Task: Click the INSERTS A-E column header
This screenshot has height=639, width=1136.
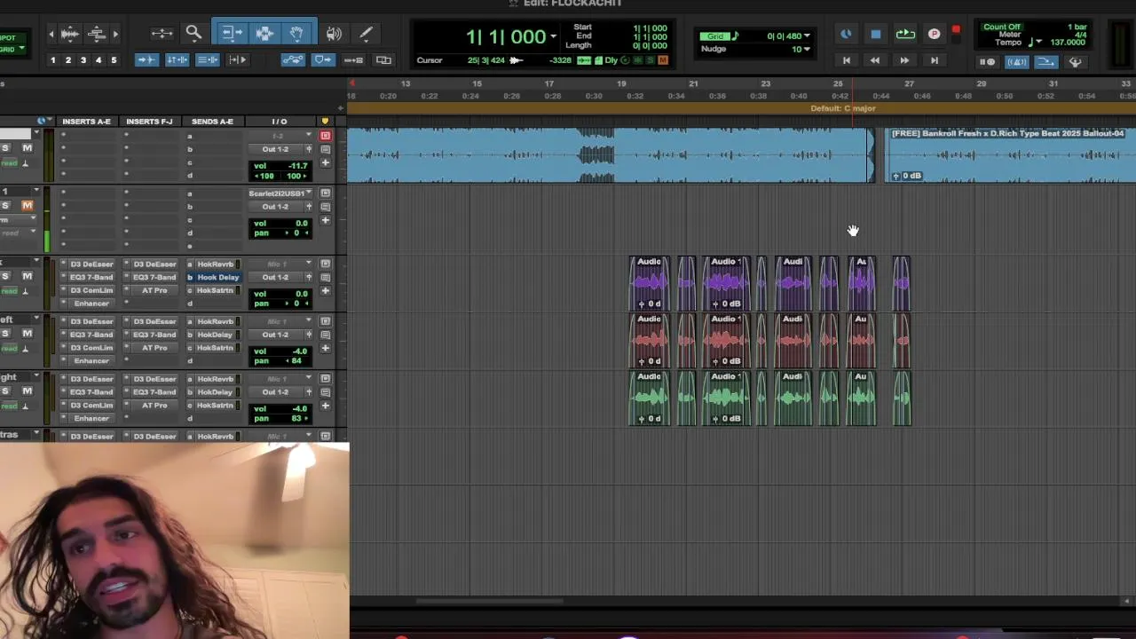Action: 86,122
